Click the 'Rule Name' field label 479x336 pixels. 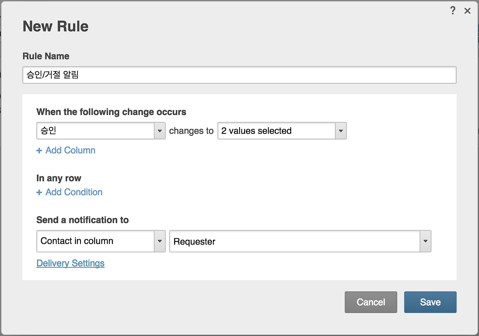46,56
